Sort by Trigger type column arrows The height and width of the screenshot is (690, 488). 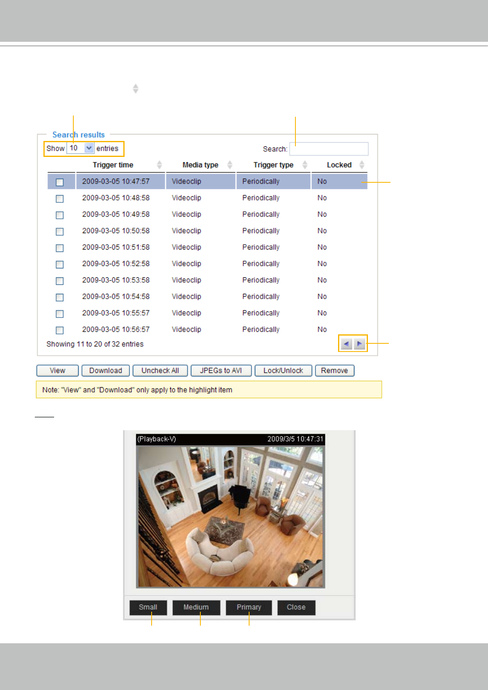(305, 165)
